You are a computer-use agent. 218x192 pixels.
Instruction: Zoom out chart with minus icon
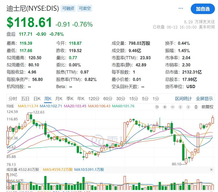tap(173, 107)
